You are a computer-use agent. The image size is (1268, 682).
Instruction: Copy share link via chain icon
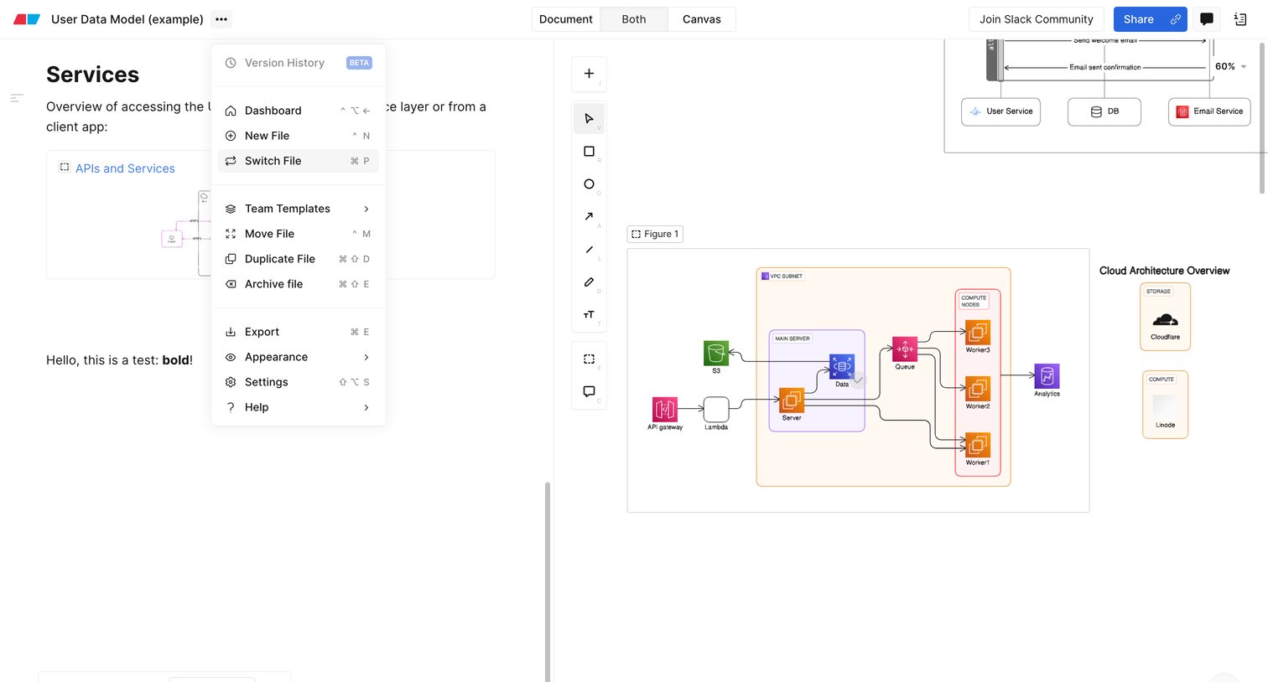pos(1176,19)
